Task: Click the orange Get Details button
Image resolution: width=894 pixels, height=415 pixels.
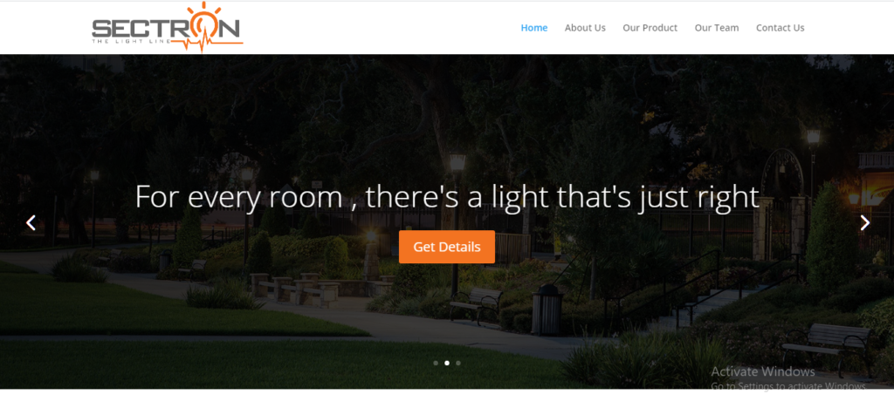Action: click(x=447, y=247)
